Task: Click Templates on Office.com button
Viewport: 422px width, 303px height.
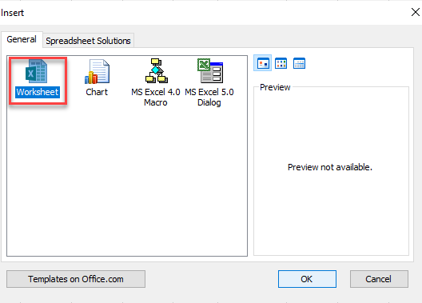Action: pos(76,279)
